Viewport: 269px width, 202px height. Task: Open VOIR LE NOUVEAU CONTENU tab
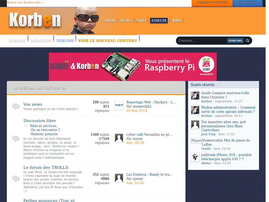click(108, 41)
